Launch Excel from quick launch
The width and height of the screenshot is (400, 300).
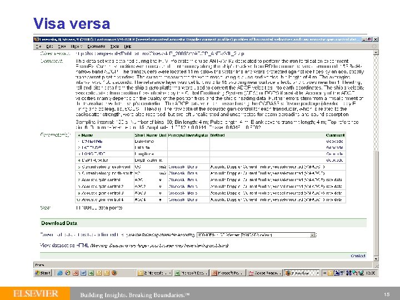(x=91, y=273)
